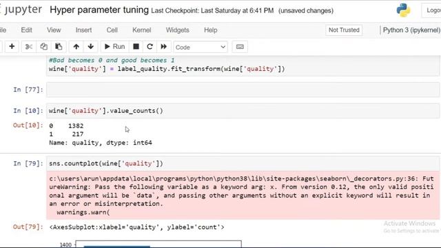
Task: Click into the empty In [77] cell
Action: [x=243, y=90]
